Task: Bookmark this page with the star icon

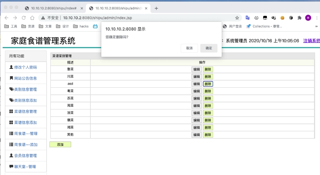Action: click(x=237, y=18)
